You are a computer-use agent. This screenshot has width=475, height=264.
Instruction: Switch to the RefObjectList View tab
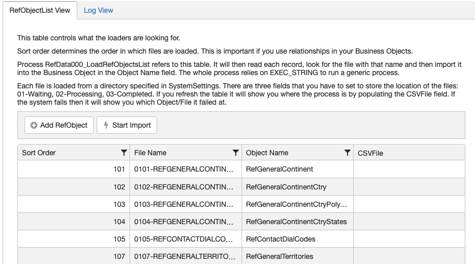point(40,10)
